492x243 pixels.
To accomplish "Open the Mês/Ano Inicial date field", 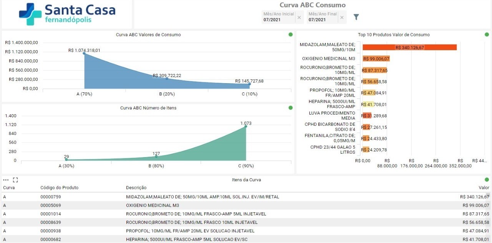I will coord(278,17).
